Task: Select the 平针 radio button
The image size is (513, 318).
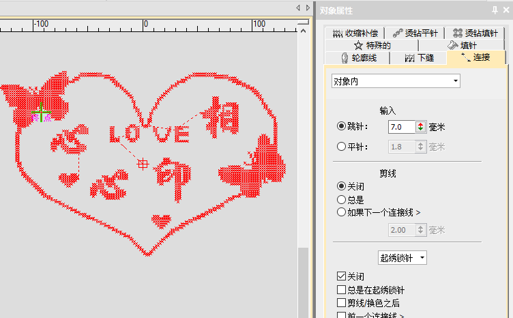Action: pyautogui.click(x=342, y=146)
